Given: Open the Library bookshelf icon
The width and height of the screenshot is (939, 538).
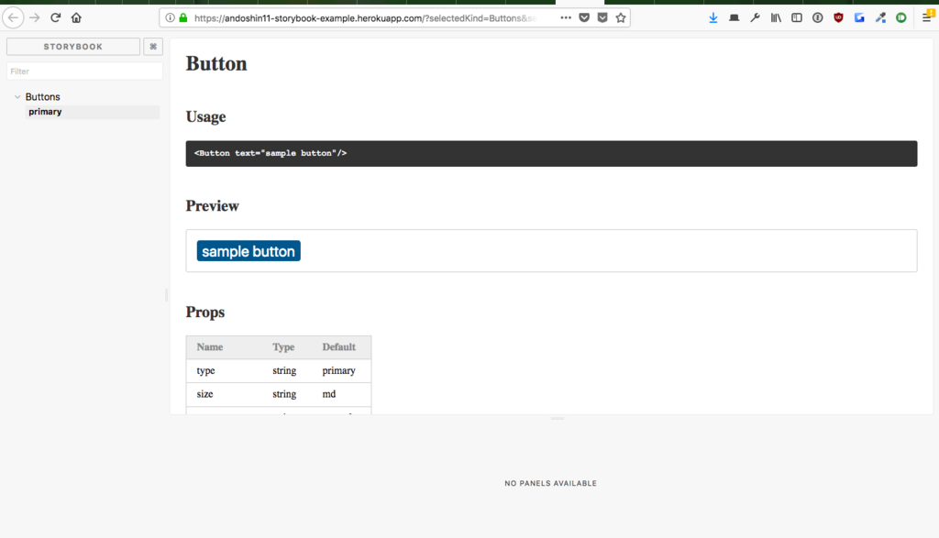Looking at the screenshot, I should pyautogui.click(x=776, y=18).
